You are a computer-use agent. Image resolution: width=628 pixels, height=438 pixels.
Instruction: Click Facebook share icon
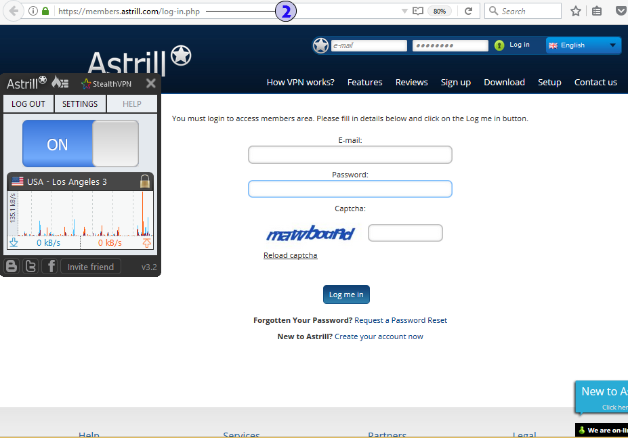click(50, 266)
